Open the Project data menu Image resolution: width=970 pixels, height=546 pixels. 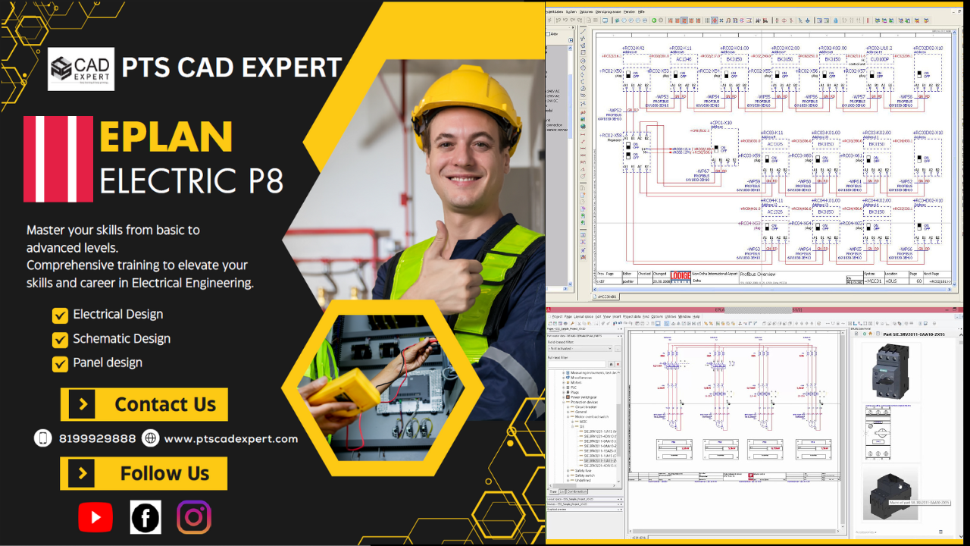click(631, 316)
